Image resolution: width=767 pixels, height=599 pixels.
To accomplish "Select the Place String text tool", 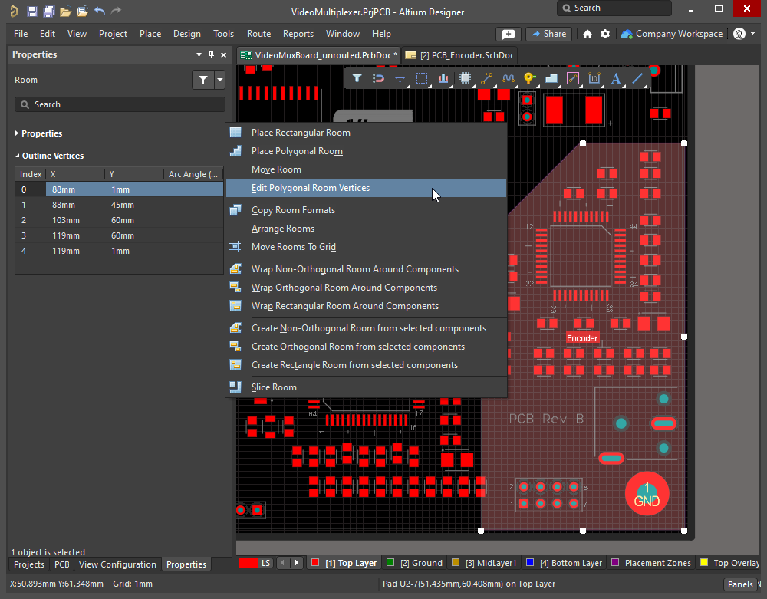I will tap(616, 78).
